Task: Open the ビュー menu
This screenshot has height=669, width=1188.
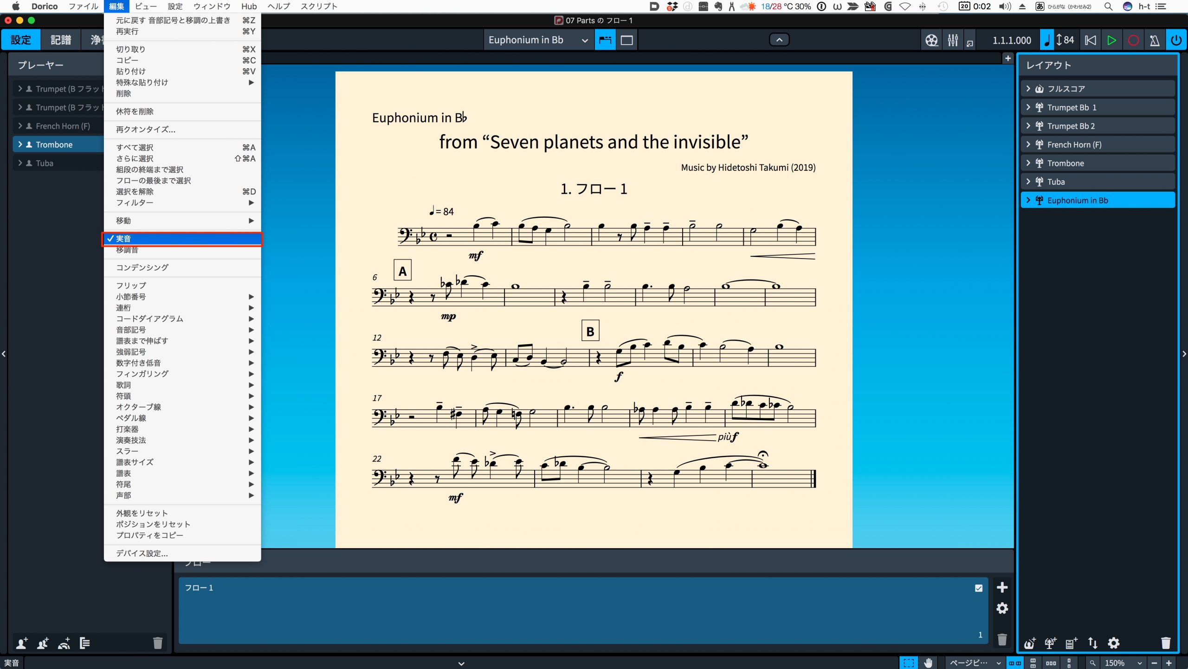Action: point(146,6)
